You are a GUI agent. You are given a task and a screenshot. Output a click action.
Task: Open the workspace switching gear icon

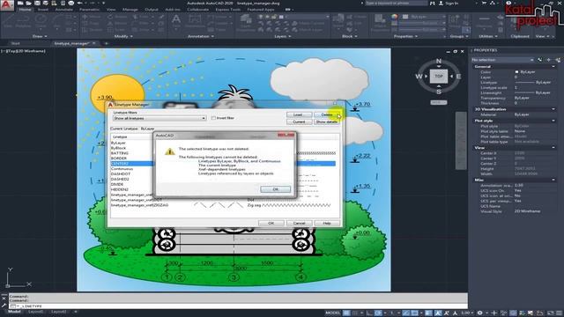(480, 313)
